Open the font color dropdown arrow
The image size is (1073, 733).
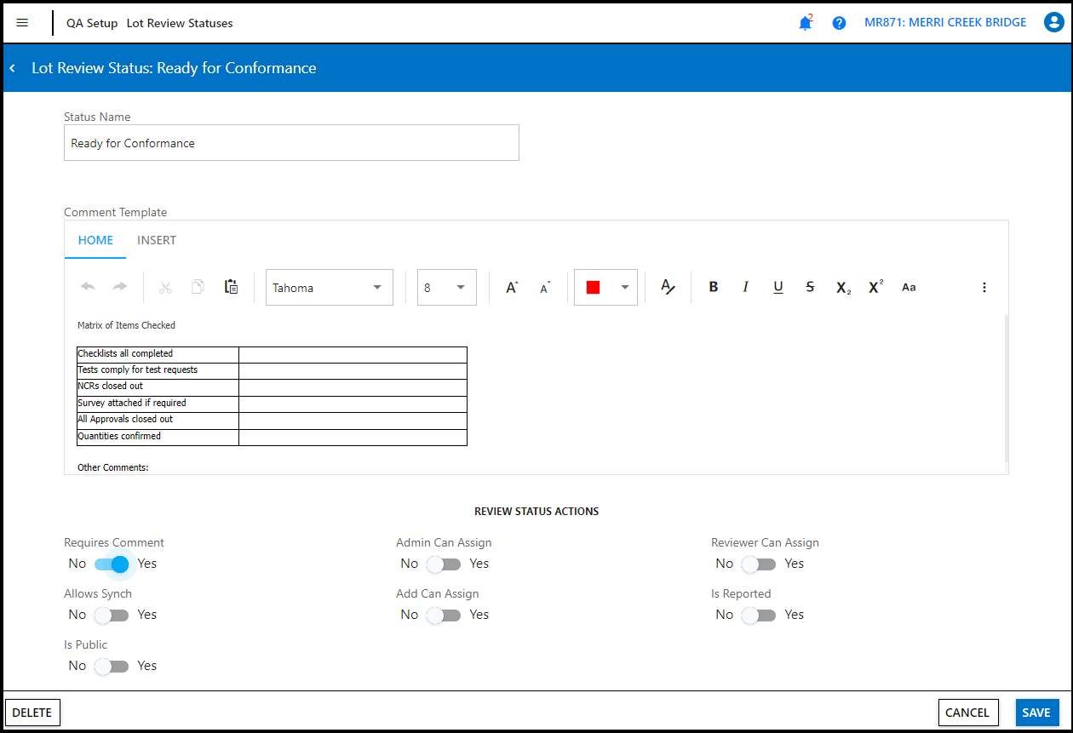coord(624,287)
